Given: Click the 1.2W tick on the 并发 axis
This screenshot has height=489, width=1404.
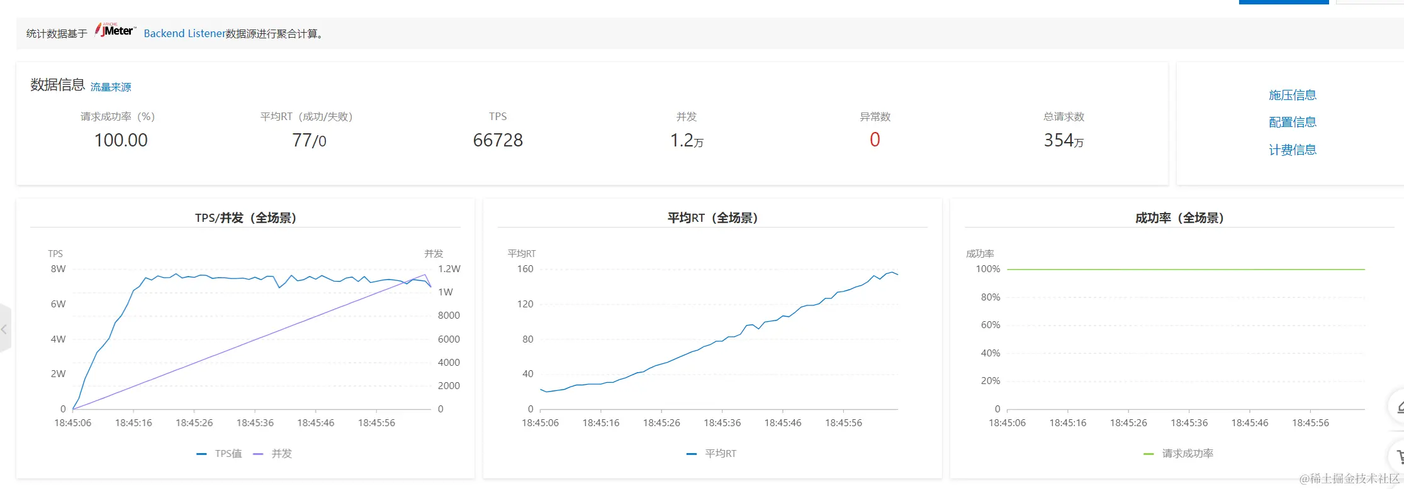Looking at the screenshot, I should 449,269.
